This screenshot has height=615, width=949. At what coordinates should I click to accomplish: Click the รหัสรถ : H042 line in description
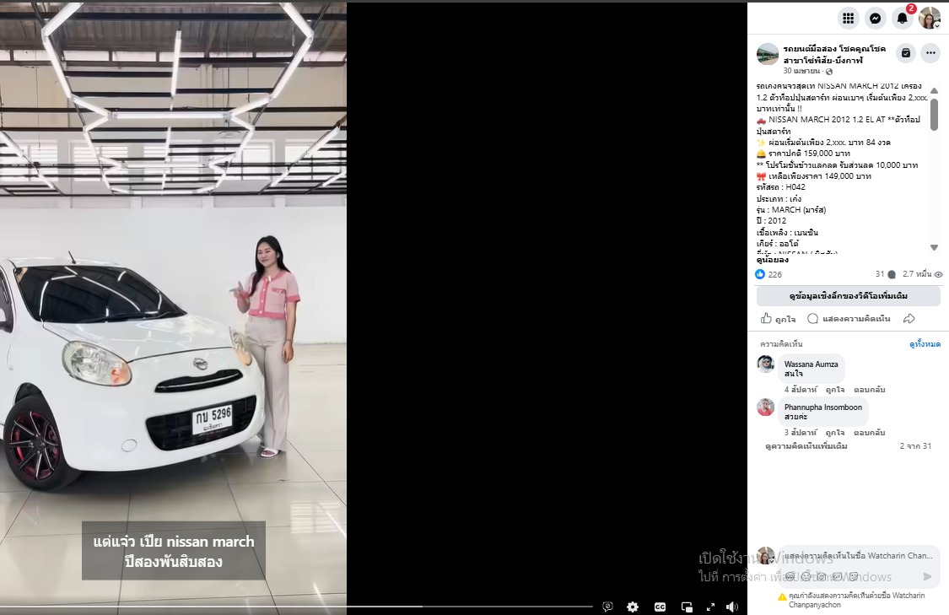click(x=781, y=187)
